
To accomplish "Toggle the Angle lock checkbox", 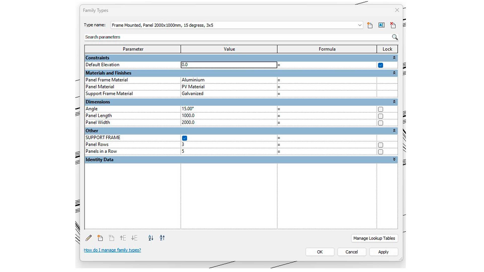I will (381, 109).
